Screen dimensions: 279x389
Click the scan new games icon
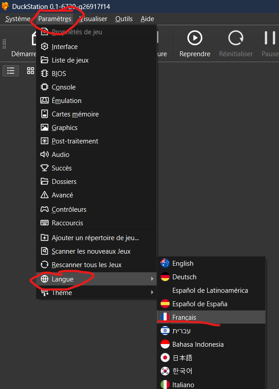[x=45, y=251]
